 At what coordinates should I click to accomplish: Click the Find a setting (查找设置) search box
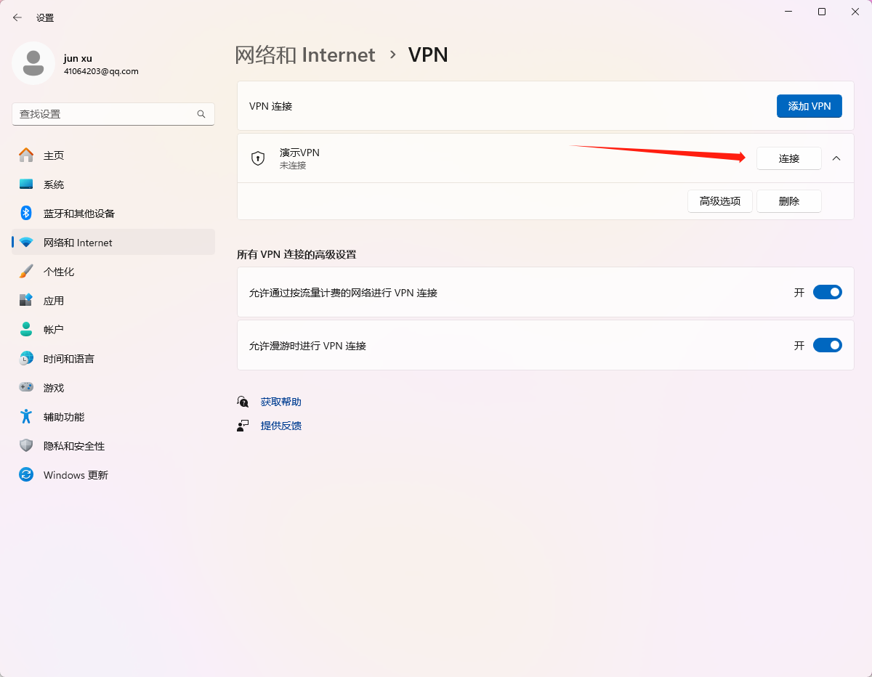tap(105, 114)
